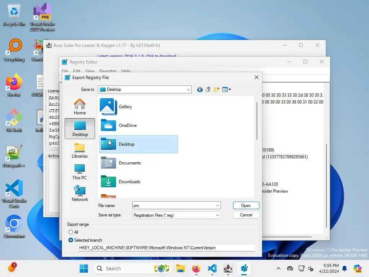Maximize the Registry Editor window
The image size is (369, 277).
click(305, 62)
